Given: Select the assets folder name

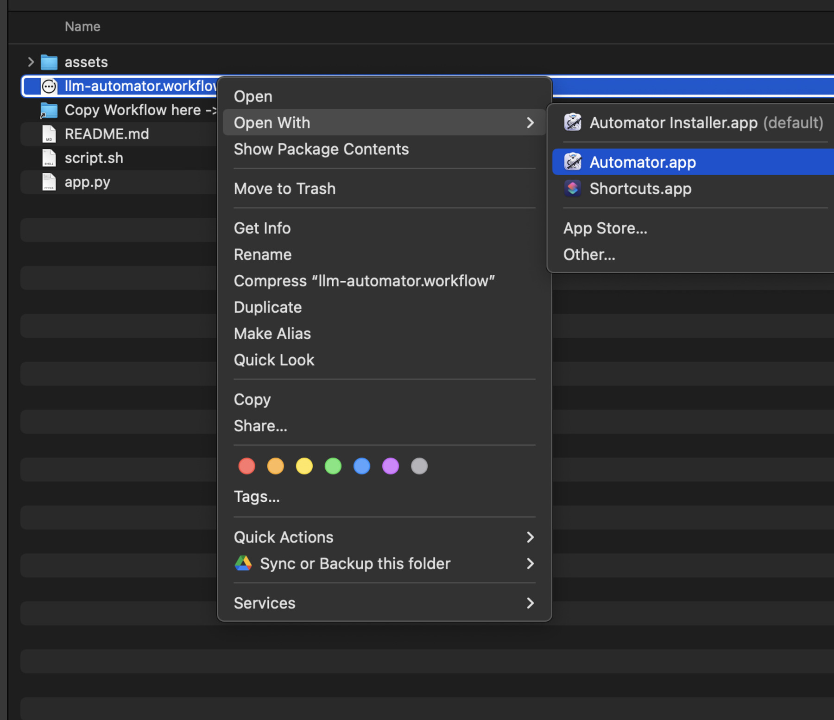Looking at the screenshot, I should (86, 62).
